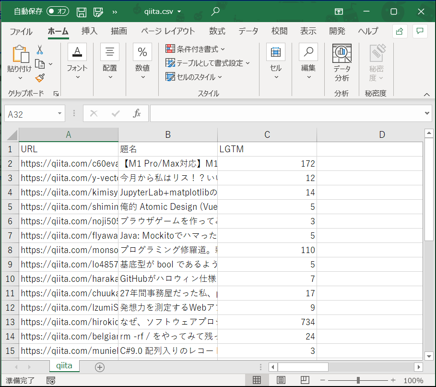Open the Search magnifier in title bar
This screenshot has width=436, height=387.
click(215, 12)
